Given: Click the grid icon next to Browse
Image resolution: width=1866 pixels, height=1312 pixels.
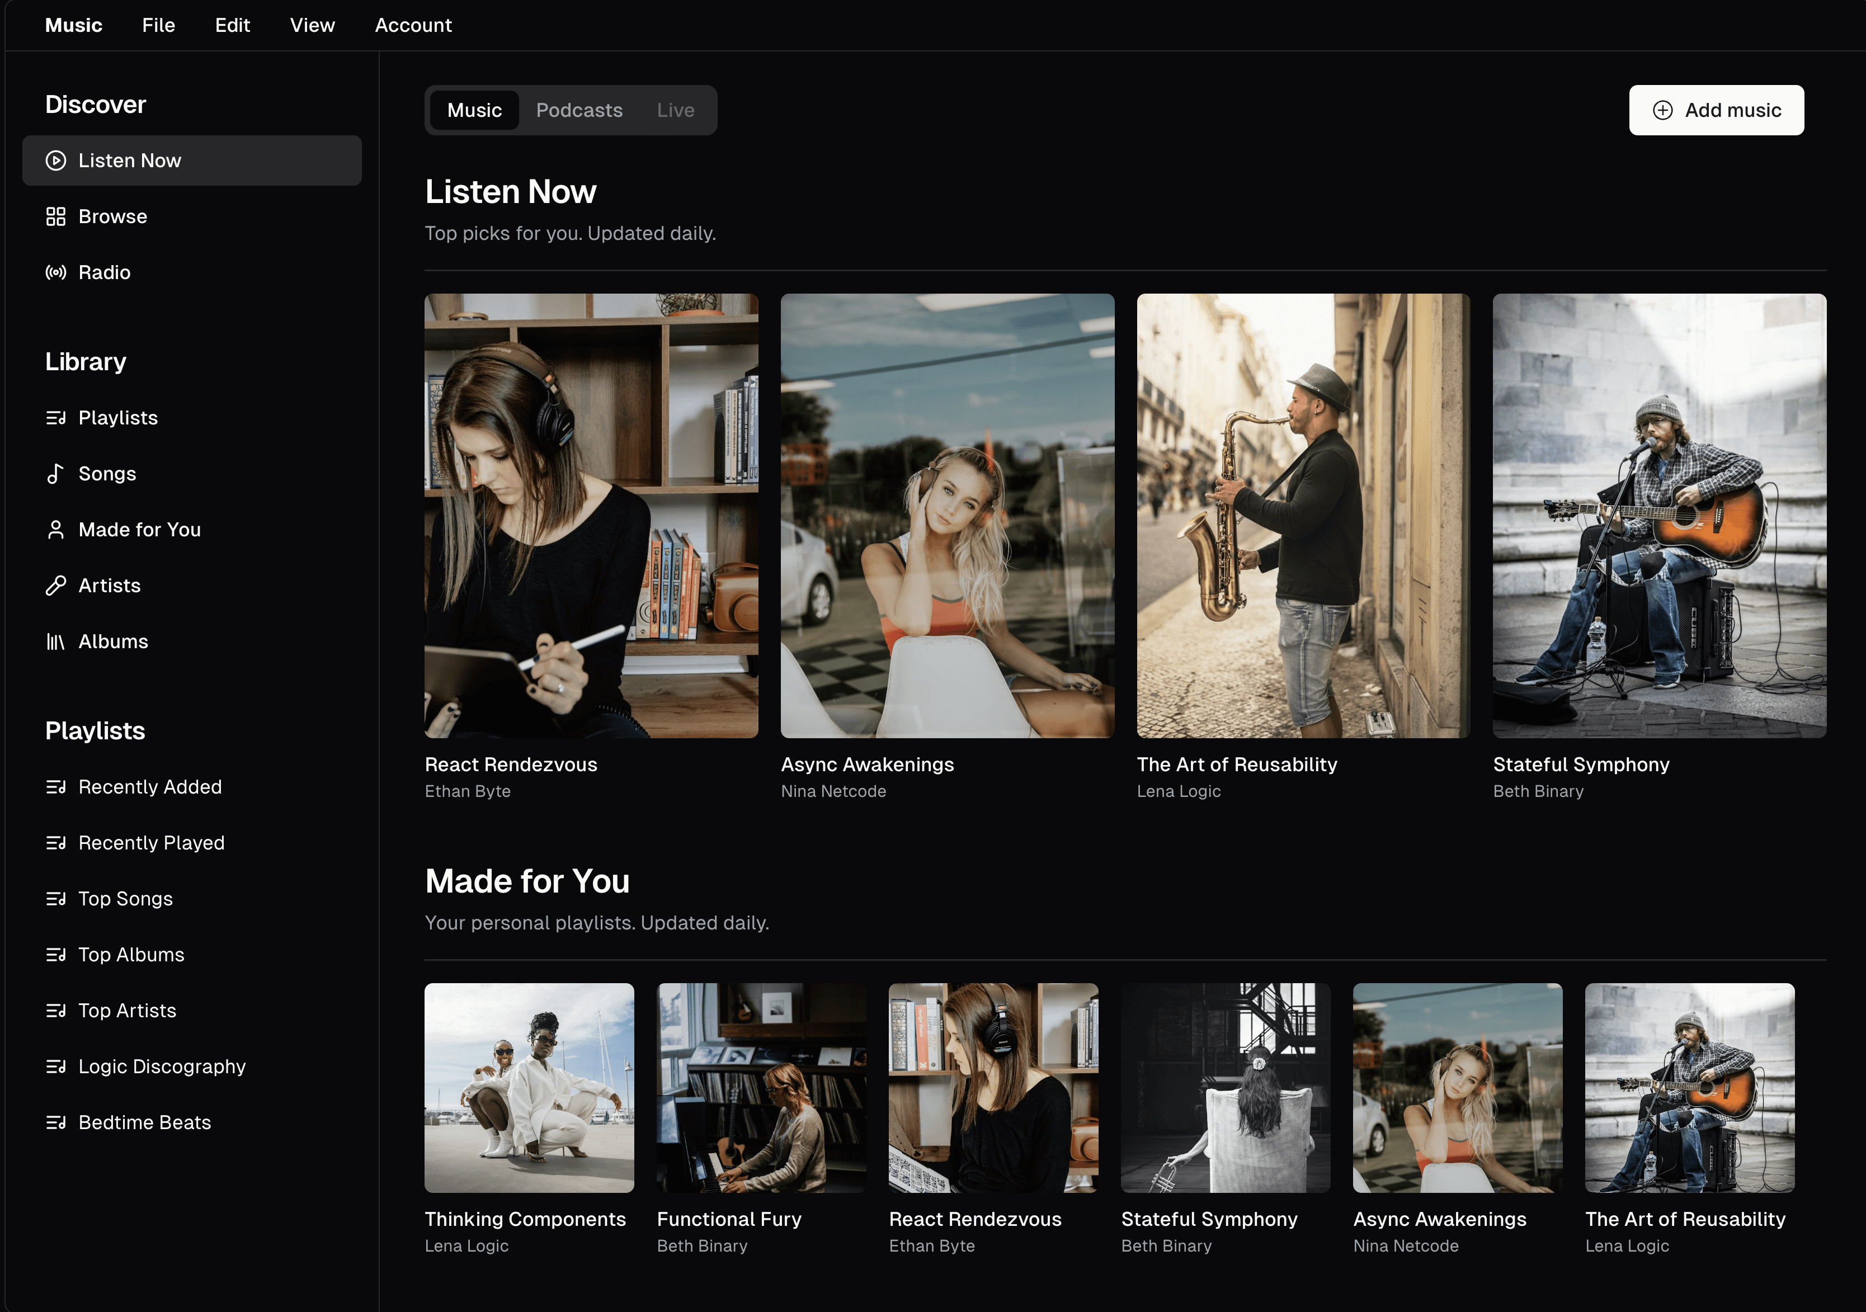Looking at the screenshot, I should [55, 217].
